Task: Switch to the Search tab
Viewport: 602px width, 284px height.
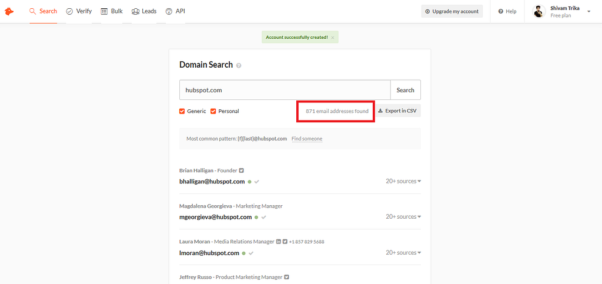Action: coord(43,11)
